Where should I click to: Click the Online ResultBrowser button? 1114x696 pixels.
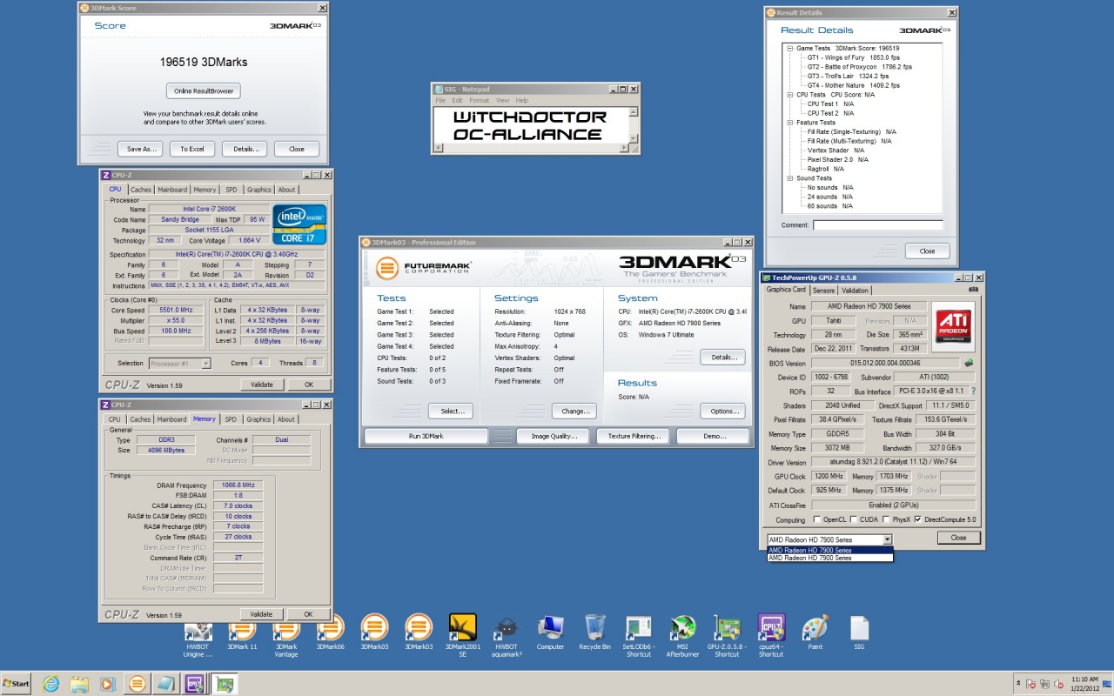[203, 91]
